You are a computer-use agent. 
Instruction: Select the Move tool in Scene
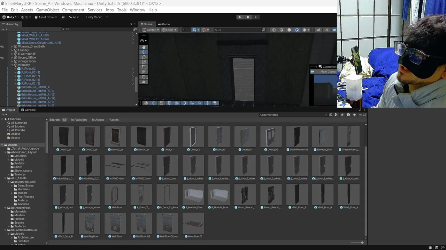click(144, 52)
